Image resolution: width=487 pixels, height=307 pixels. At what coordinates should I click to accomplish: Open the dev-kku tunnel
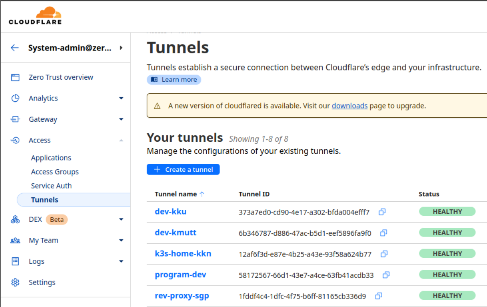pos(171,212)
